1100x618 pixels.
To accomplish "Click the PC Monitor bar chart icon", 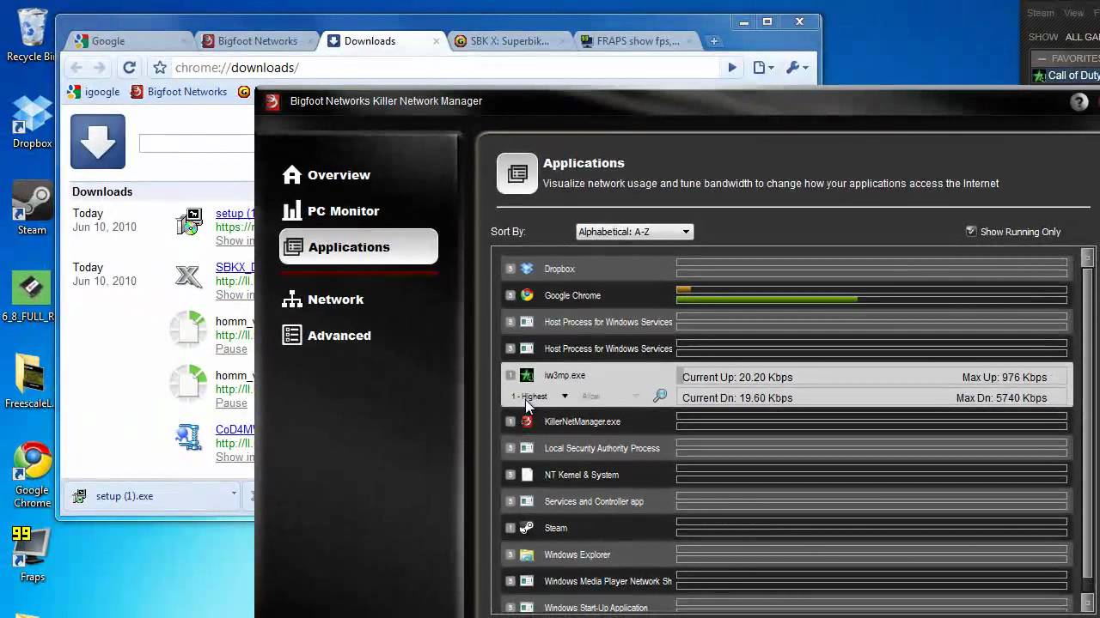I will (292, 211).
